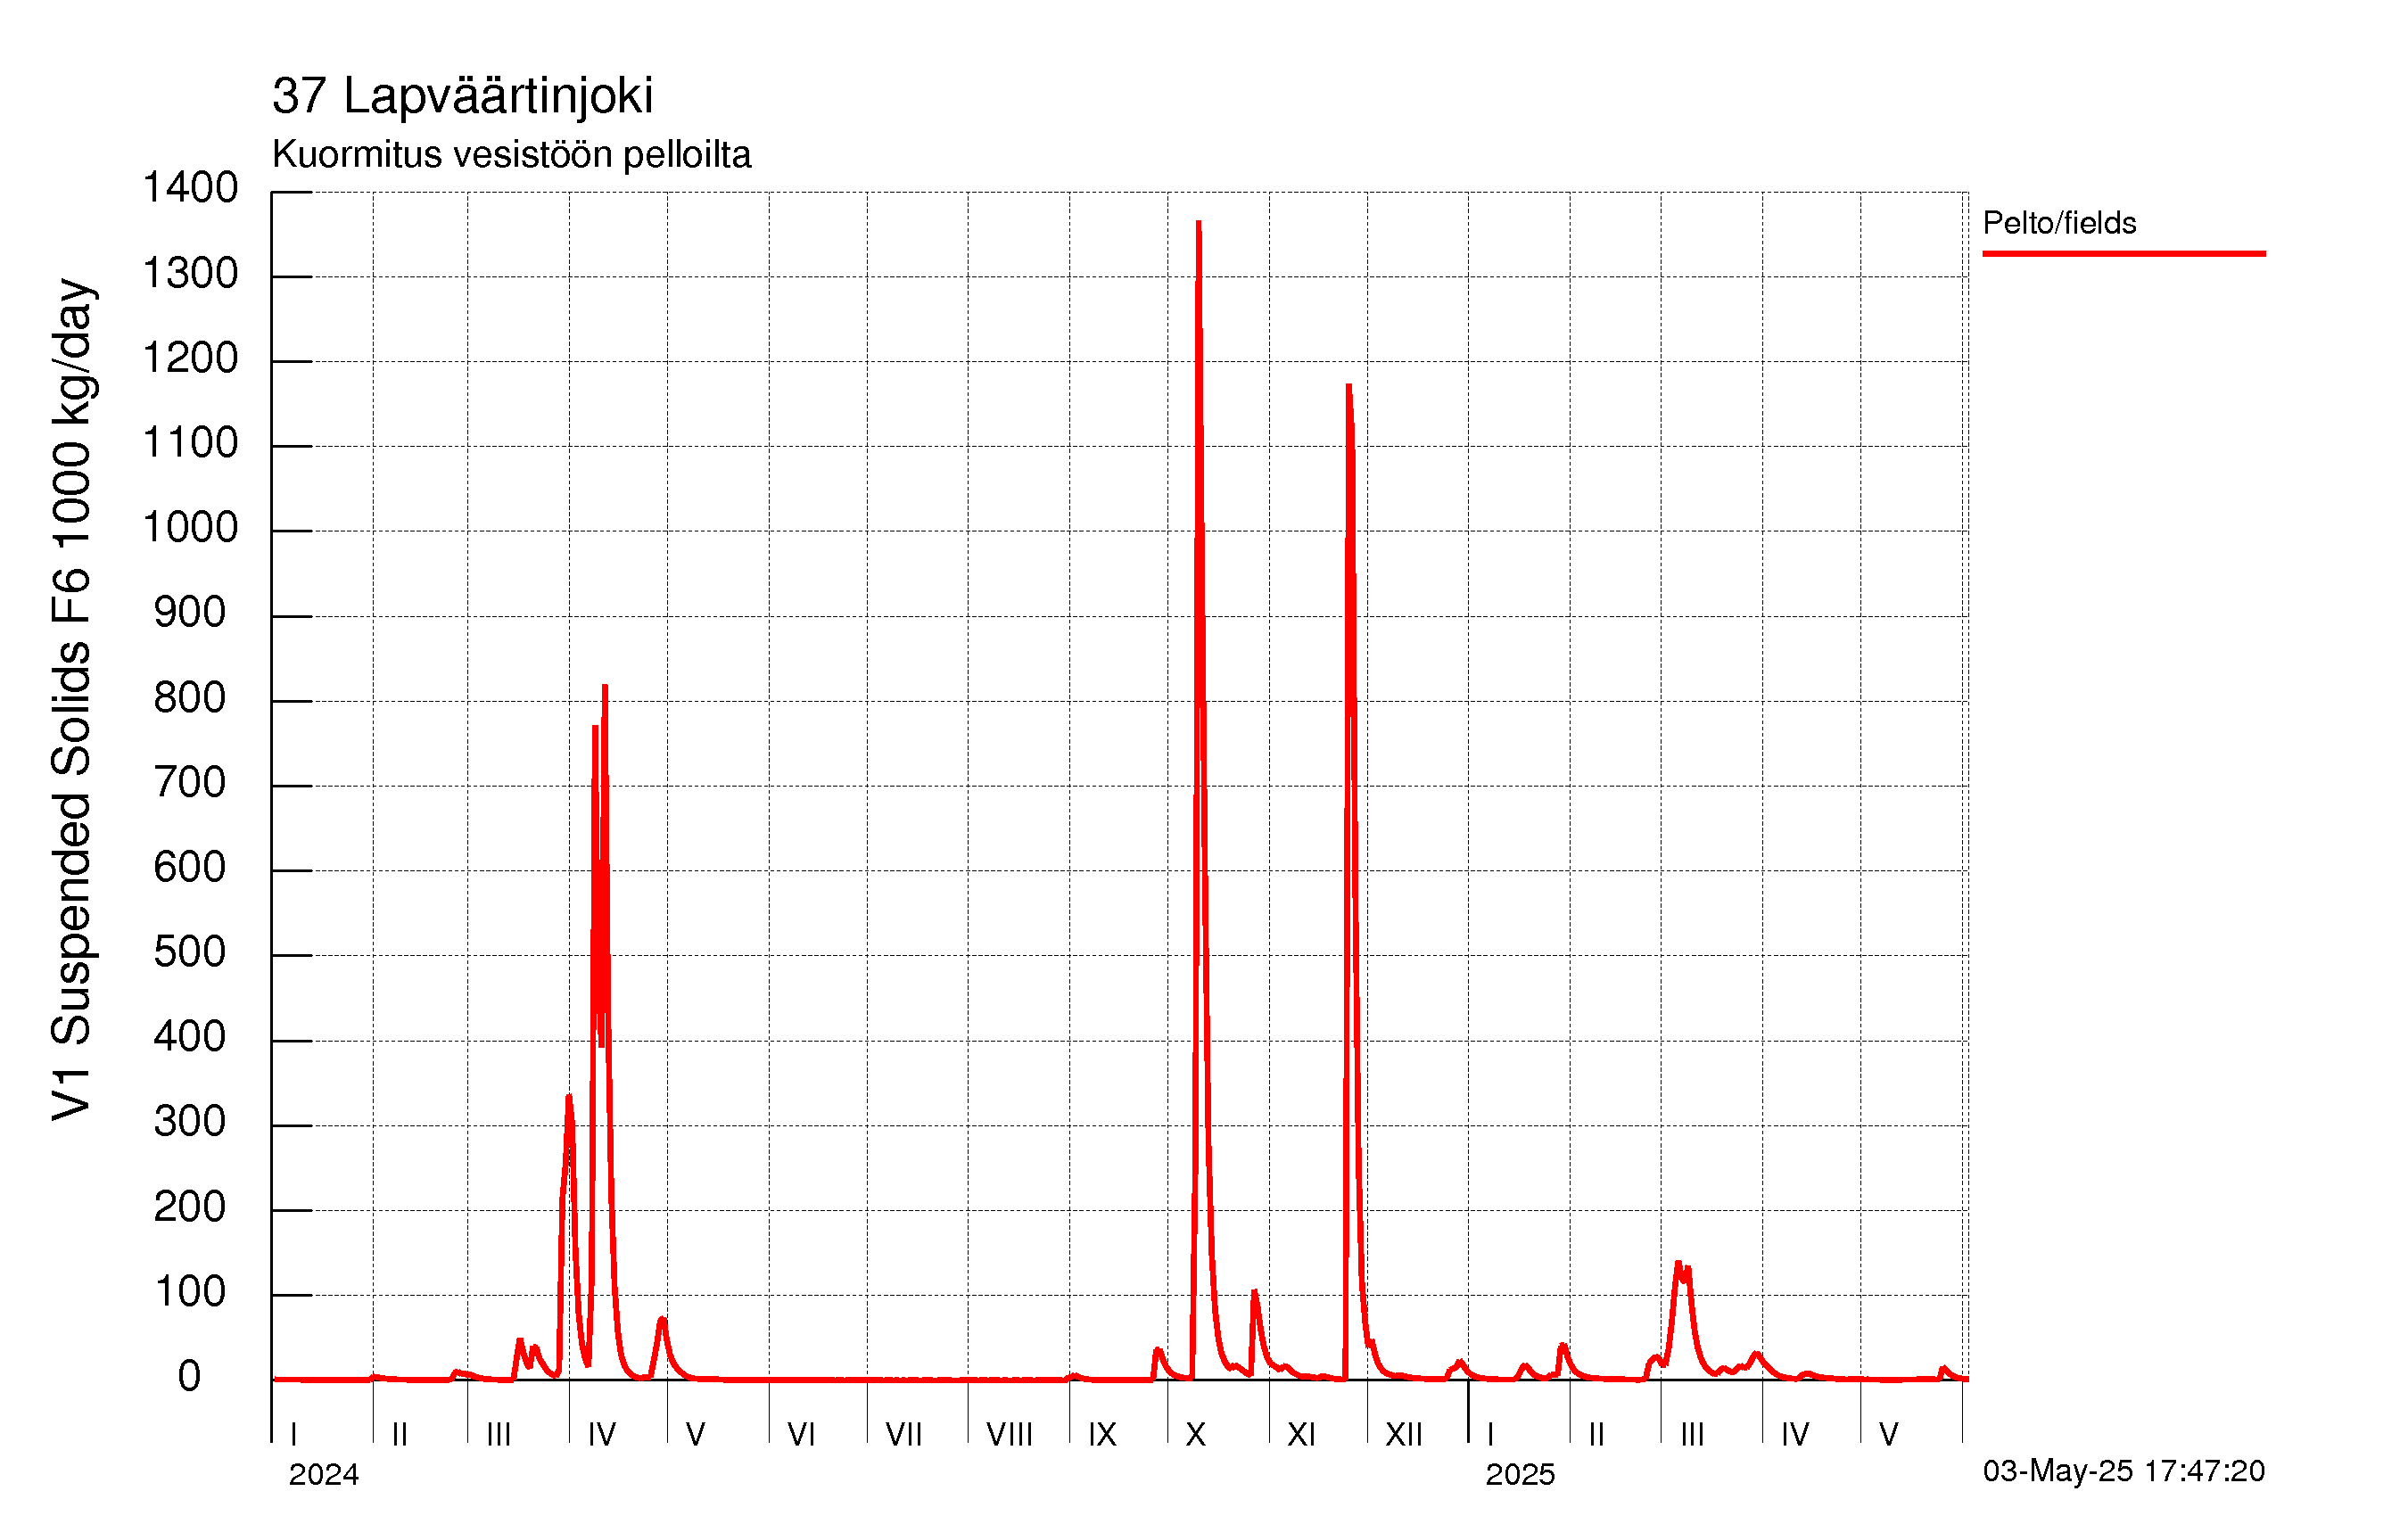The height and width of the screenshot is (1516, 2408).
Task: Select the y-axis value "100"
Action: click(x=190, y=1292)
